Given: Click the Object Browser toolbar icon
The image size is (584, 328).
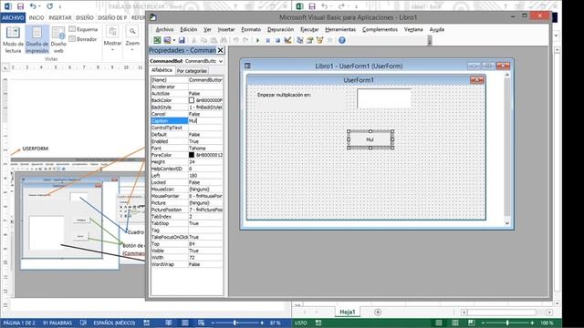Looking at the screenshot, I should click(x=319, y=40).
